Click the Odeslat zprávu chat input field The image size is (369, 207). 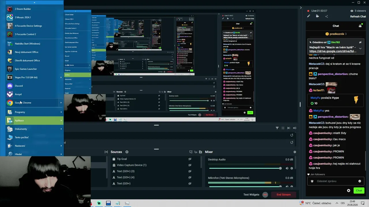[336, 181]
